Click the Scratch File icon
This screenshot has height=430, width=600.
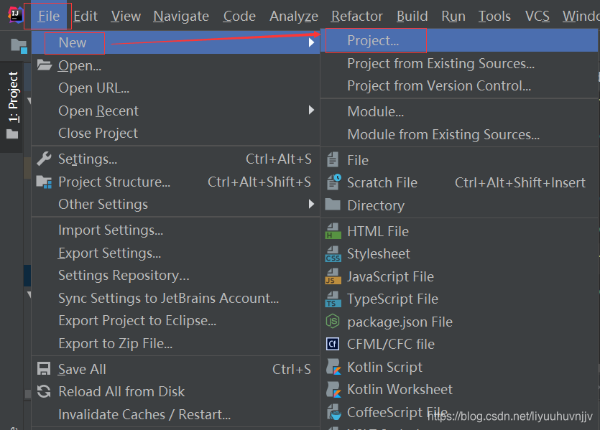click(x=333, y=182)
